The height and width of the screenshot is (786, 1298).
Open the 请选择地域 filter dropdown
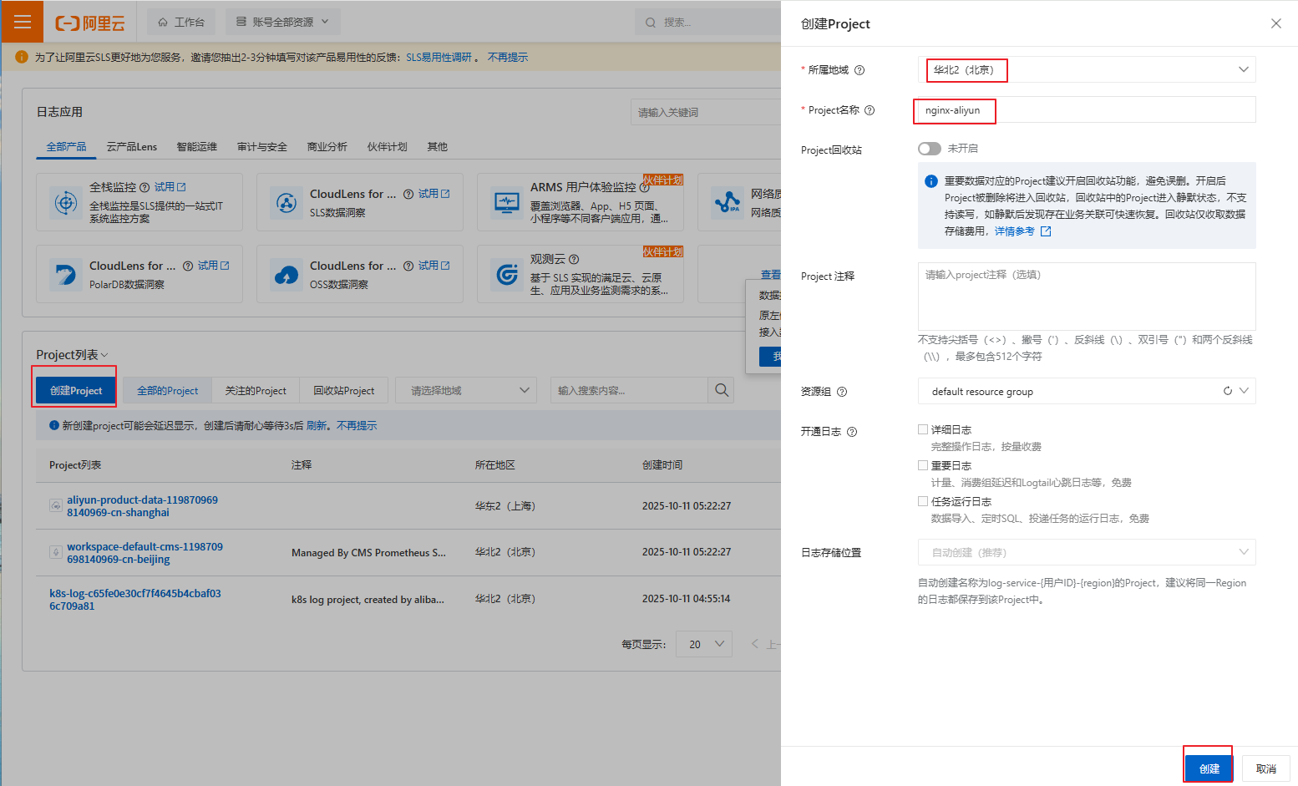[466, 390]
